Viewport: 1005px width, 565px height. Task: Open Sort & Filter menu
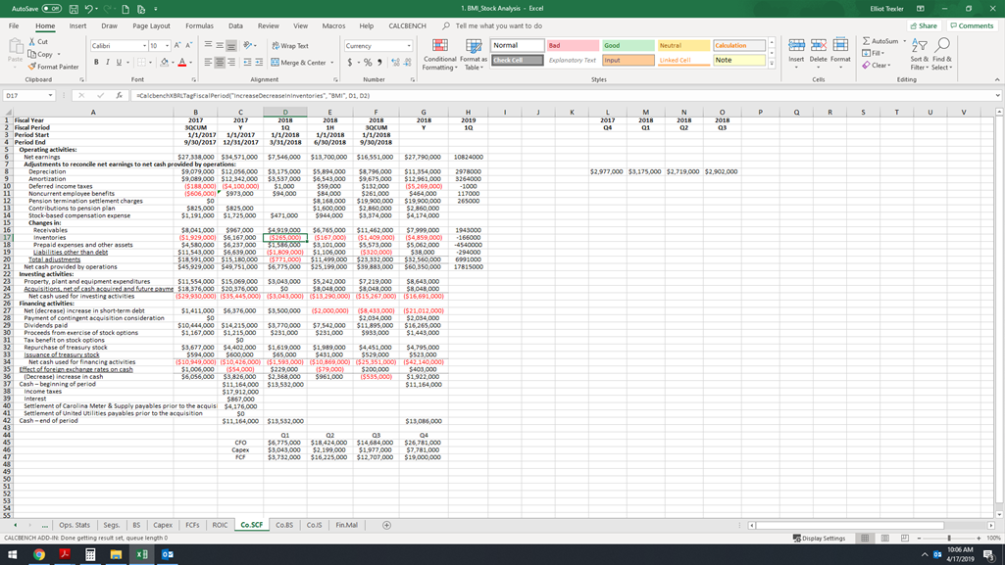(x=919, y=55)
